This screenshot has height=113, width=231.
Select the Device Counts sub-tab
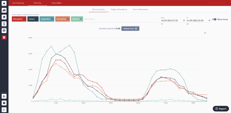pos(99,9)
